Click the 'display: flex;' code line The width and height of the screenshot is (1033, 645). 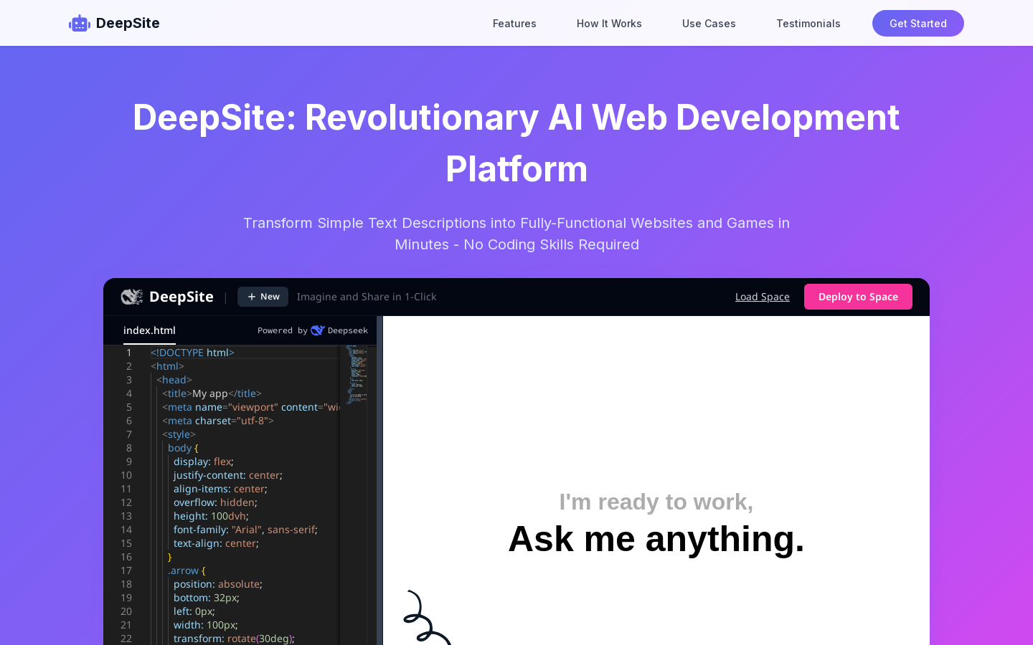(x=204, y=462)
